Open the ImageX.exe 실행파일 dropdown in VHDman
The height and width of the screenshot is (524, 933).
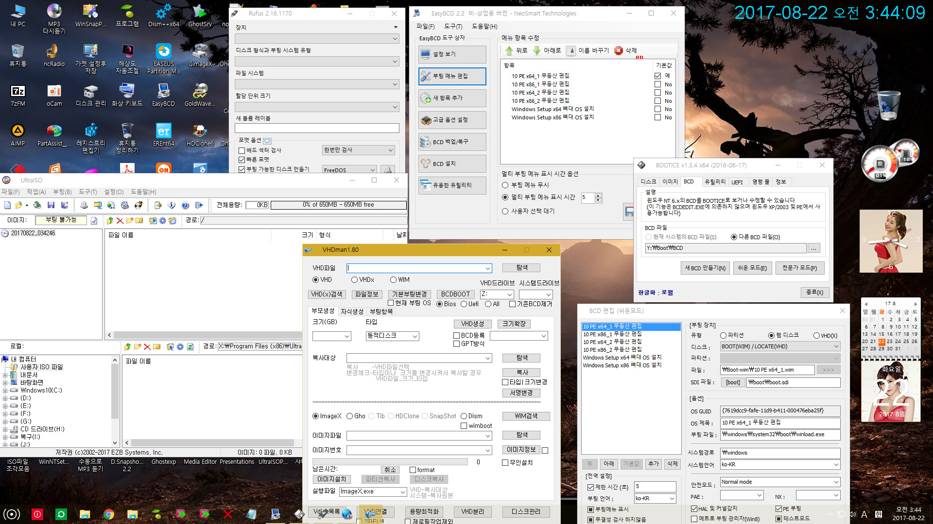[x=373, y=492]
